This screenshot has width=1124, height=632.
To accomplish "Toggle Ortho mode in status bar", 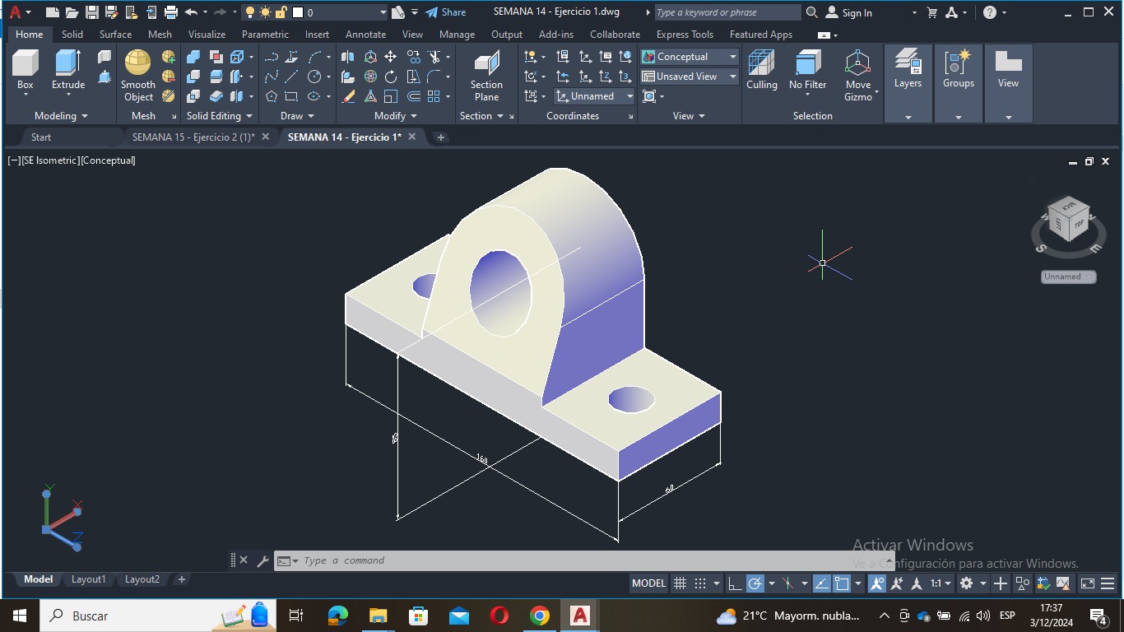I will [735, 583].
